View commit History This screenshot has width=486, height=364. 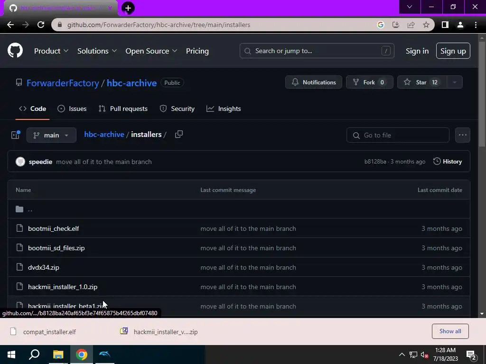[x=448, y=162]
